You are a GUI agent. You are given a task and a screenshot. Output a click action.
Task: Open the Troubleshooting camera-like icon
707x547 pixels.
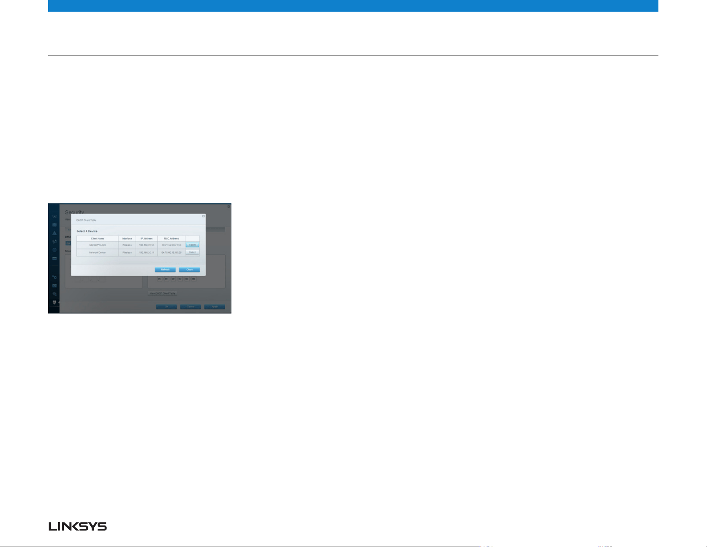pyautogui.click(x=55, y=285)
